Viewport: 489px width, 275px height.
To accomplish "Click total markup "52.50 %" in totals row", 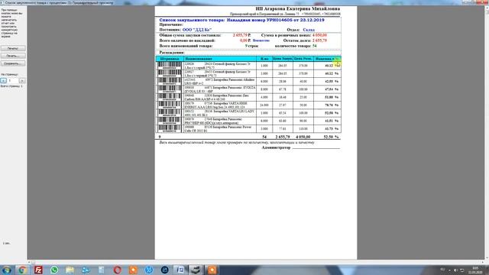I will coord(331,137).
